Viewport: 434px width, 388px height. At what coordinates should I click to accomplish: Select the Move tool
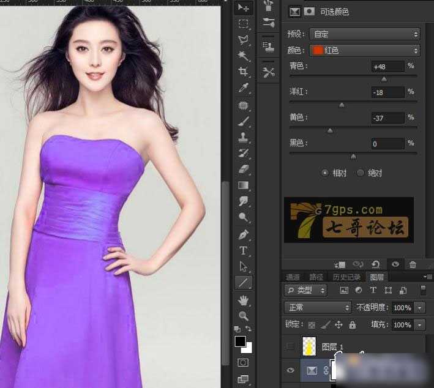click(243, 8)
